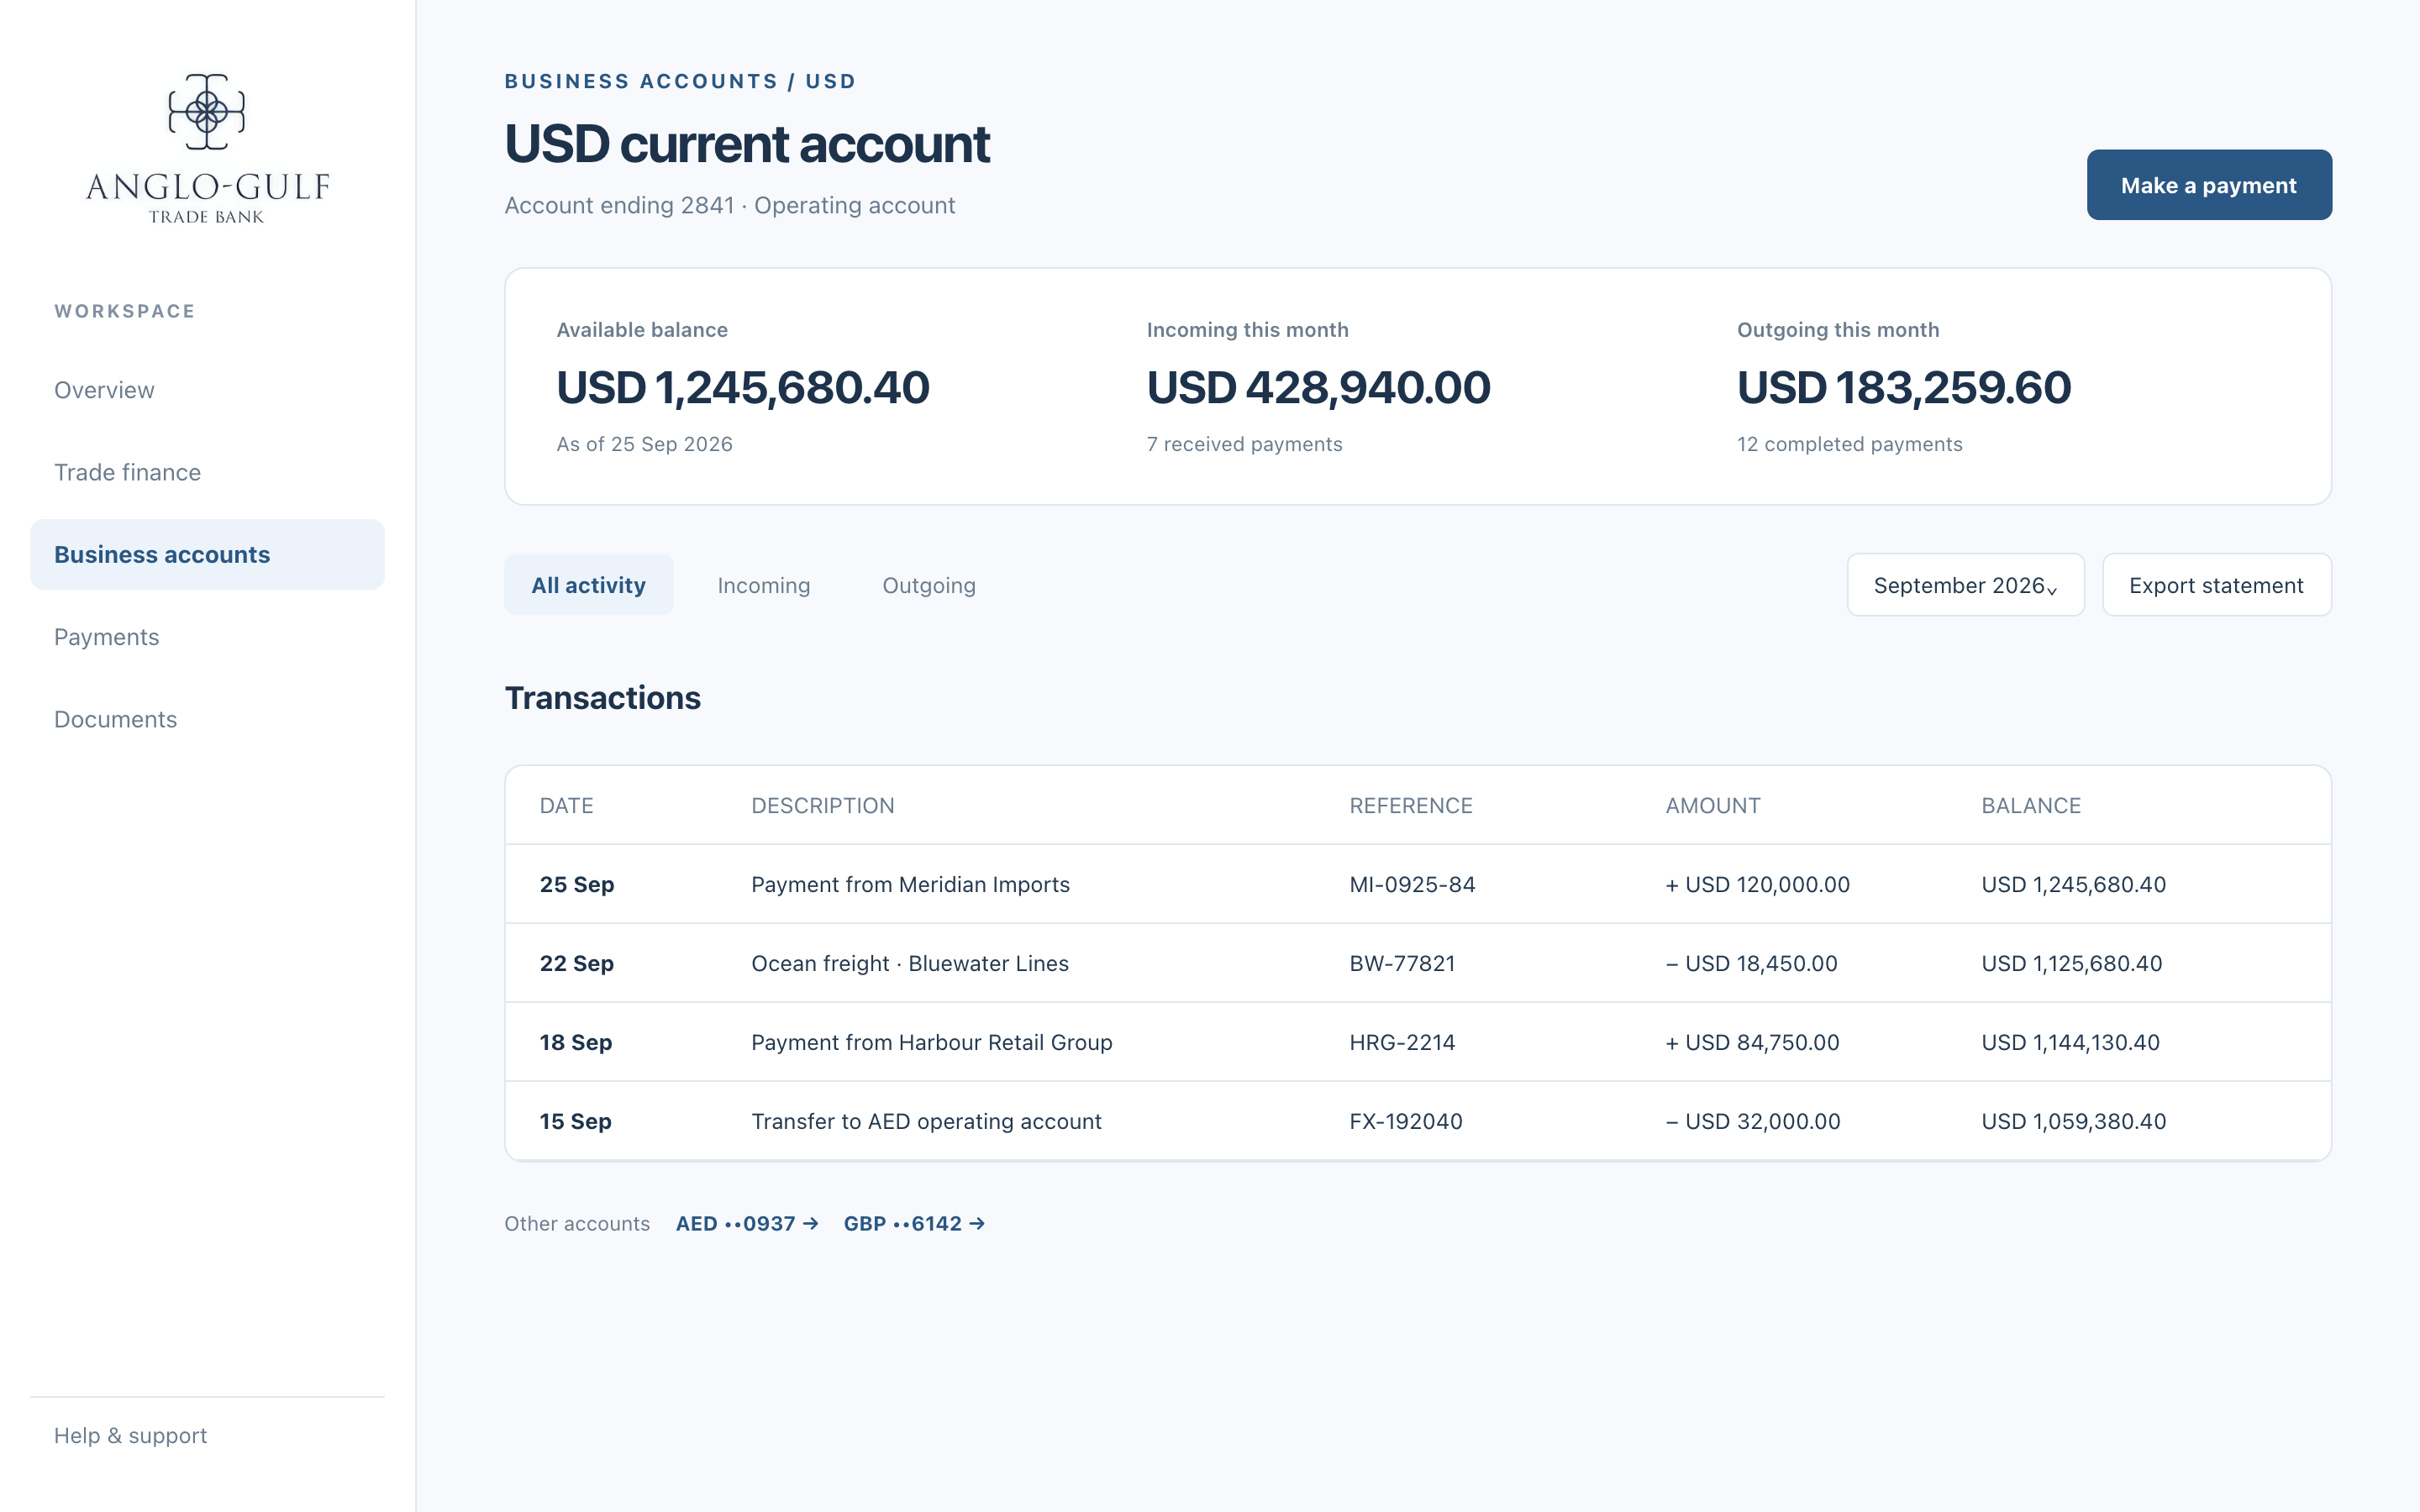
Task: Click the 12 completed payments text
Action: [1849, 444]
